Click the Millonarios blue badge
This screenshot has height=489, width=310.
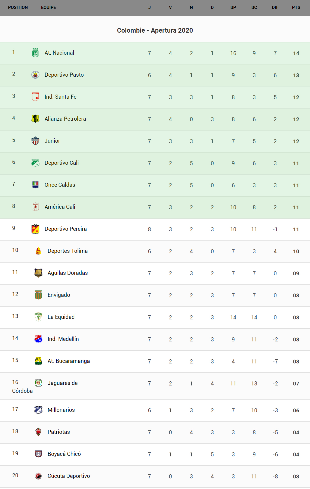tap(38, 410)
